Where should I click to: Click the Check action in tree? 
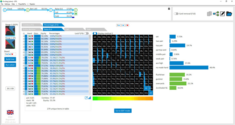coord(9,9)
